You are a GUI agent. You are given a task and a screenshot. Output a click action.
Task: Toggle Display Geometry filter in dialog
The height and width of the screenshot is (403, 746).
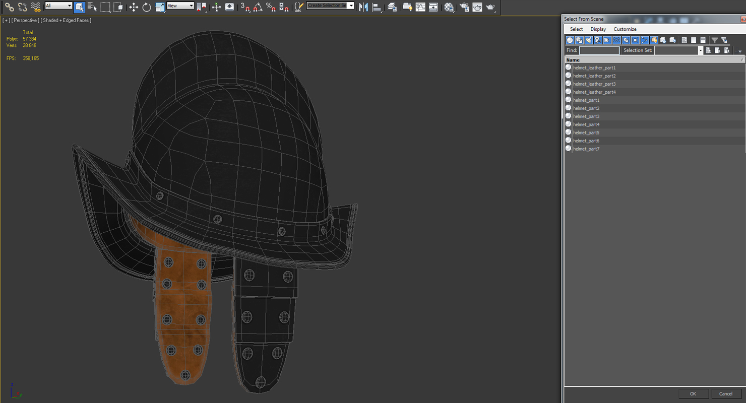point(570,40)
